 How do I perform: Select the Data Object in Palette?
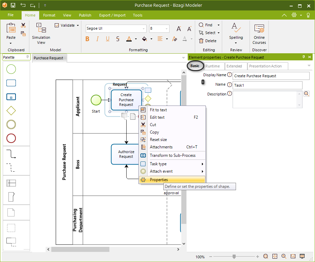click(x=11, y=213)
